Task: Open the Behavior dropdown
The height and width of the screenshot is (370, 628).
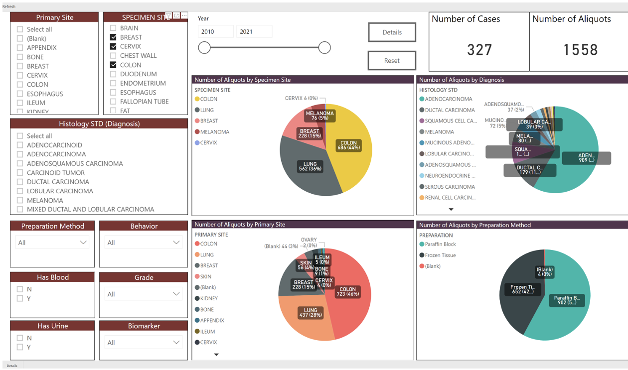Action: point(144,243)
